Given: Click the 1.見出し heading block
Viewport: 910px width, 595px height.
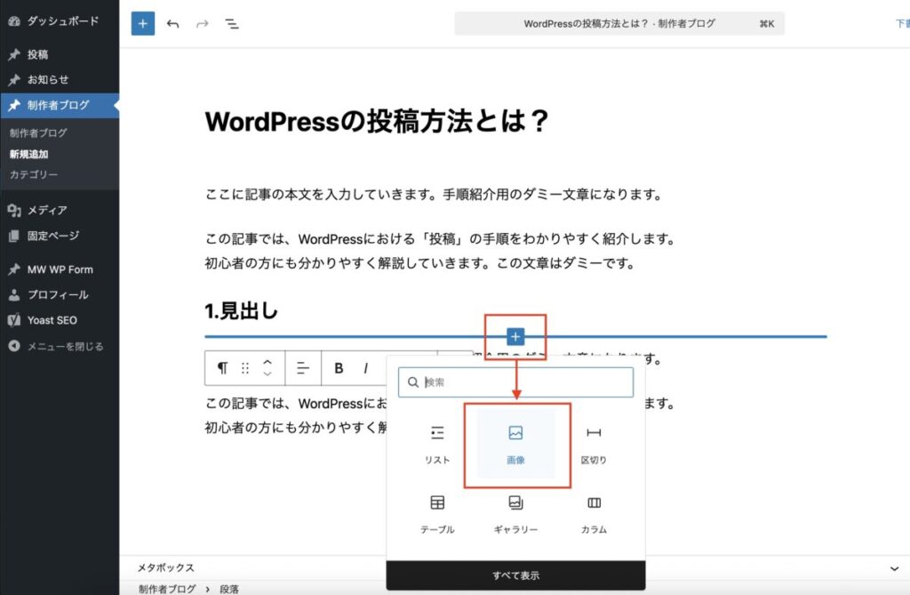Looking at the screenshot, I should pos(242,311).
